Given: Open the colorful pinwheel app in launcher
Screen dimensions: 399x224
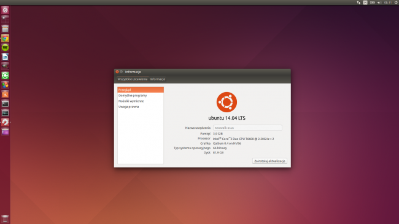Looking at the screenshot, I should click(5, 85).
